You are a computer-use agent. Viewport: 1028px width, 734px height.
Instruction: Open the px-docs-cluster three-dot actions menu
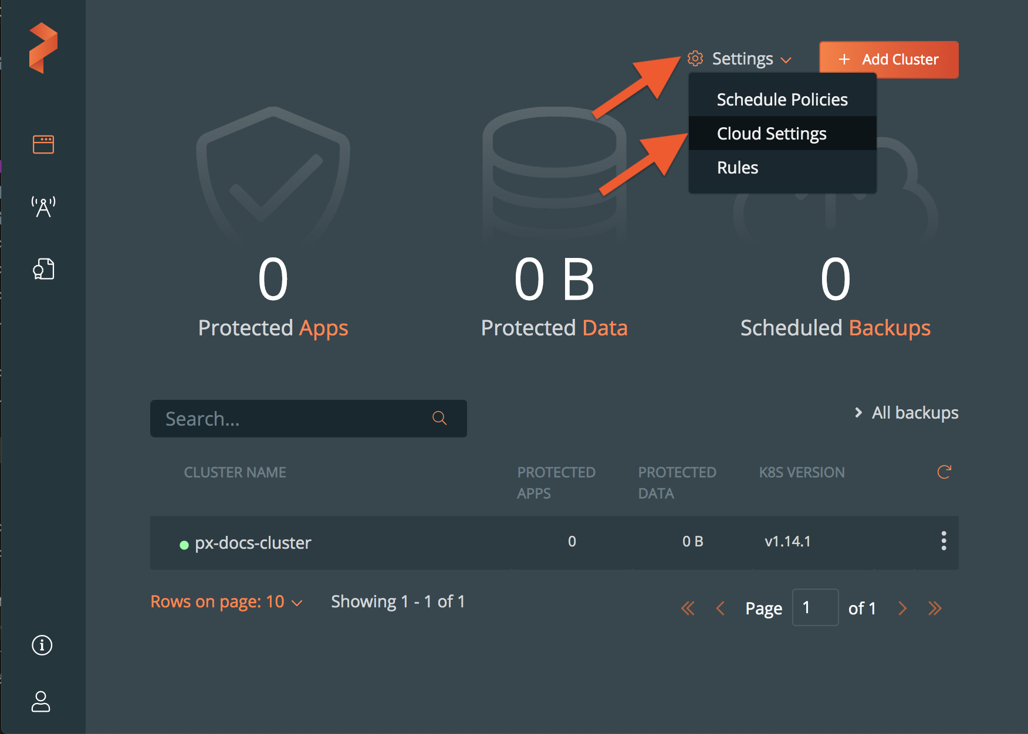click(944, 542)
